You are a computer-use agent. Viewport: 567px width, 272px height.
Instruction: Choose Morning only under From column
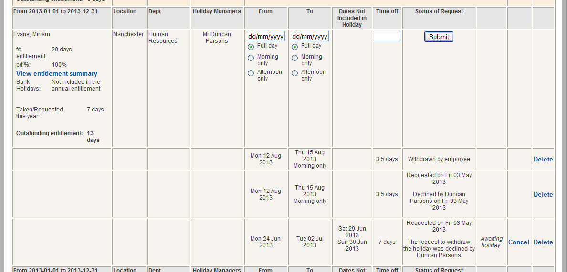pyautogui.click(x=251, y=58)
